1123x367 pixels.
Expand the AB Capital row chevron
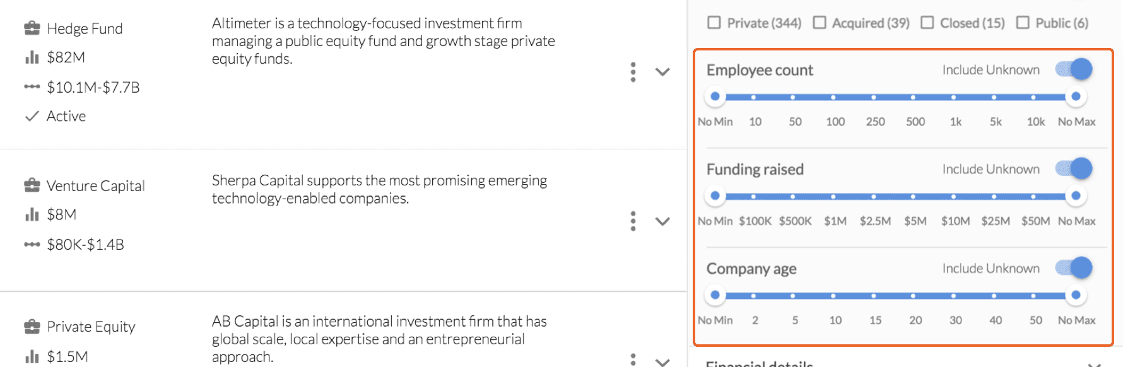pyautogui.click(x=662, y=362)
